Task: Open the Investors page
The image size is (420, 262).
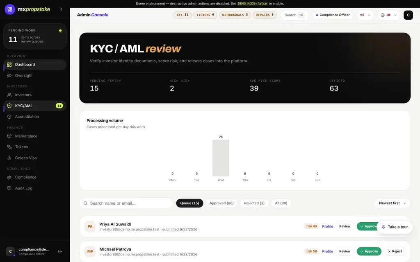Action: point(35,95)
